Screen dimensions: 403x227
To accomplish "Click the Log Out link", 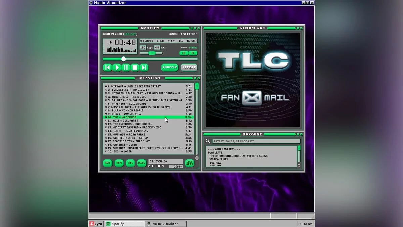I will [x=130, y=34].
